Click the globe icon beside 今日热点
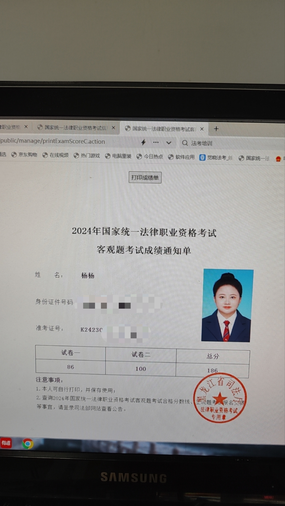This screenshot has height=506, width=285. click(x=139, y=157)
